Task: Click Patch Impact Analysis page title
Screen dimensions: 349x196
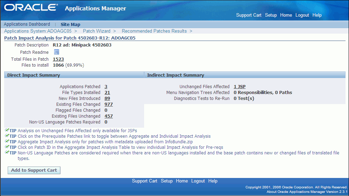Action: click(70, 38)
